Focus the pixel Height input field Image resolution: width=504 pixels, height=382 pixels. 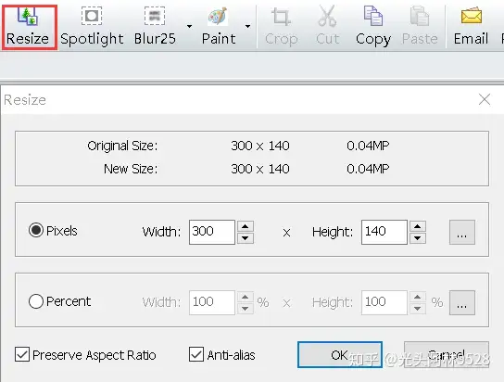click(384, 232)
